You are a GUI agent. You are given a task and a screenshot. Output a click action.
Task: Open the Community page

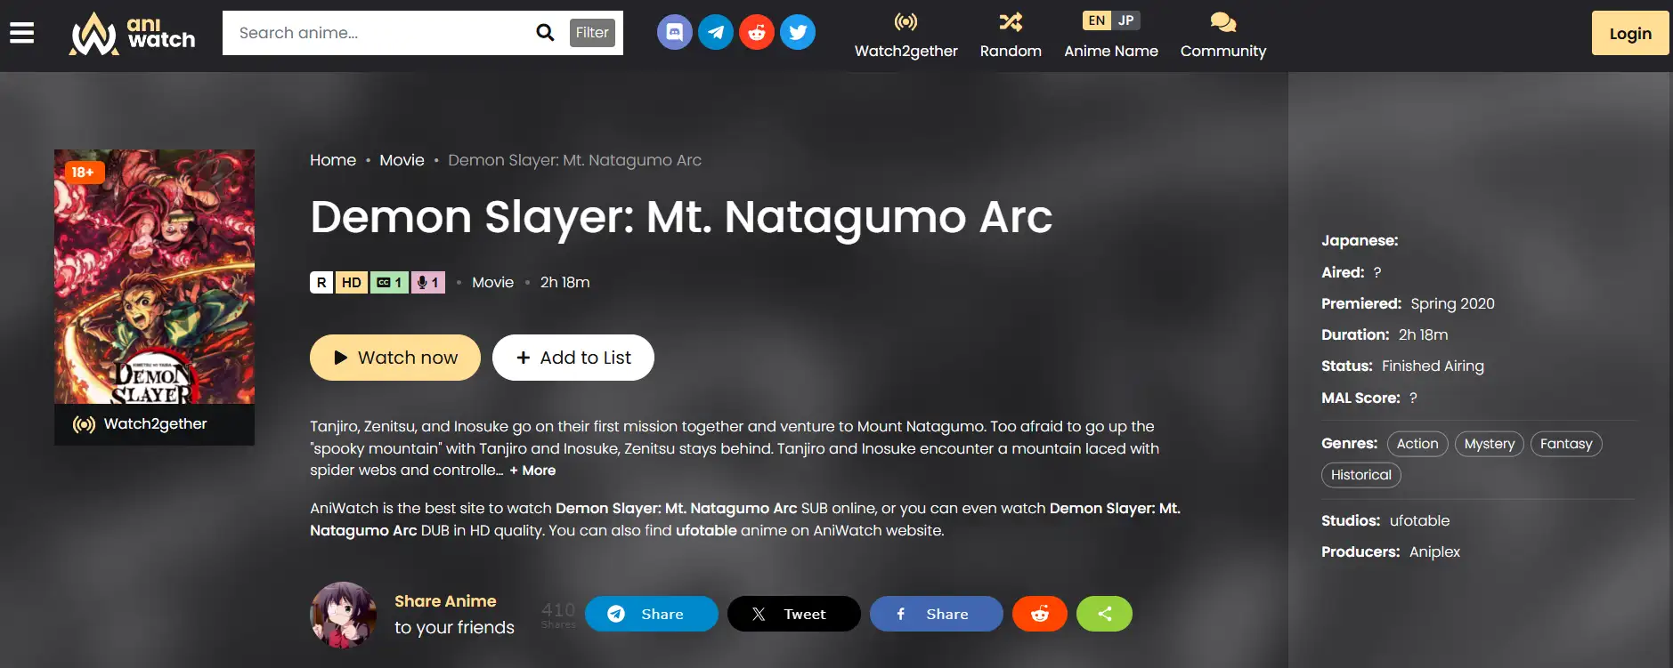1223,36
